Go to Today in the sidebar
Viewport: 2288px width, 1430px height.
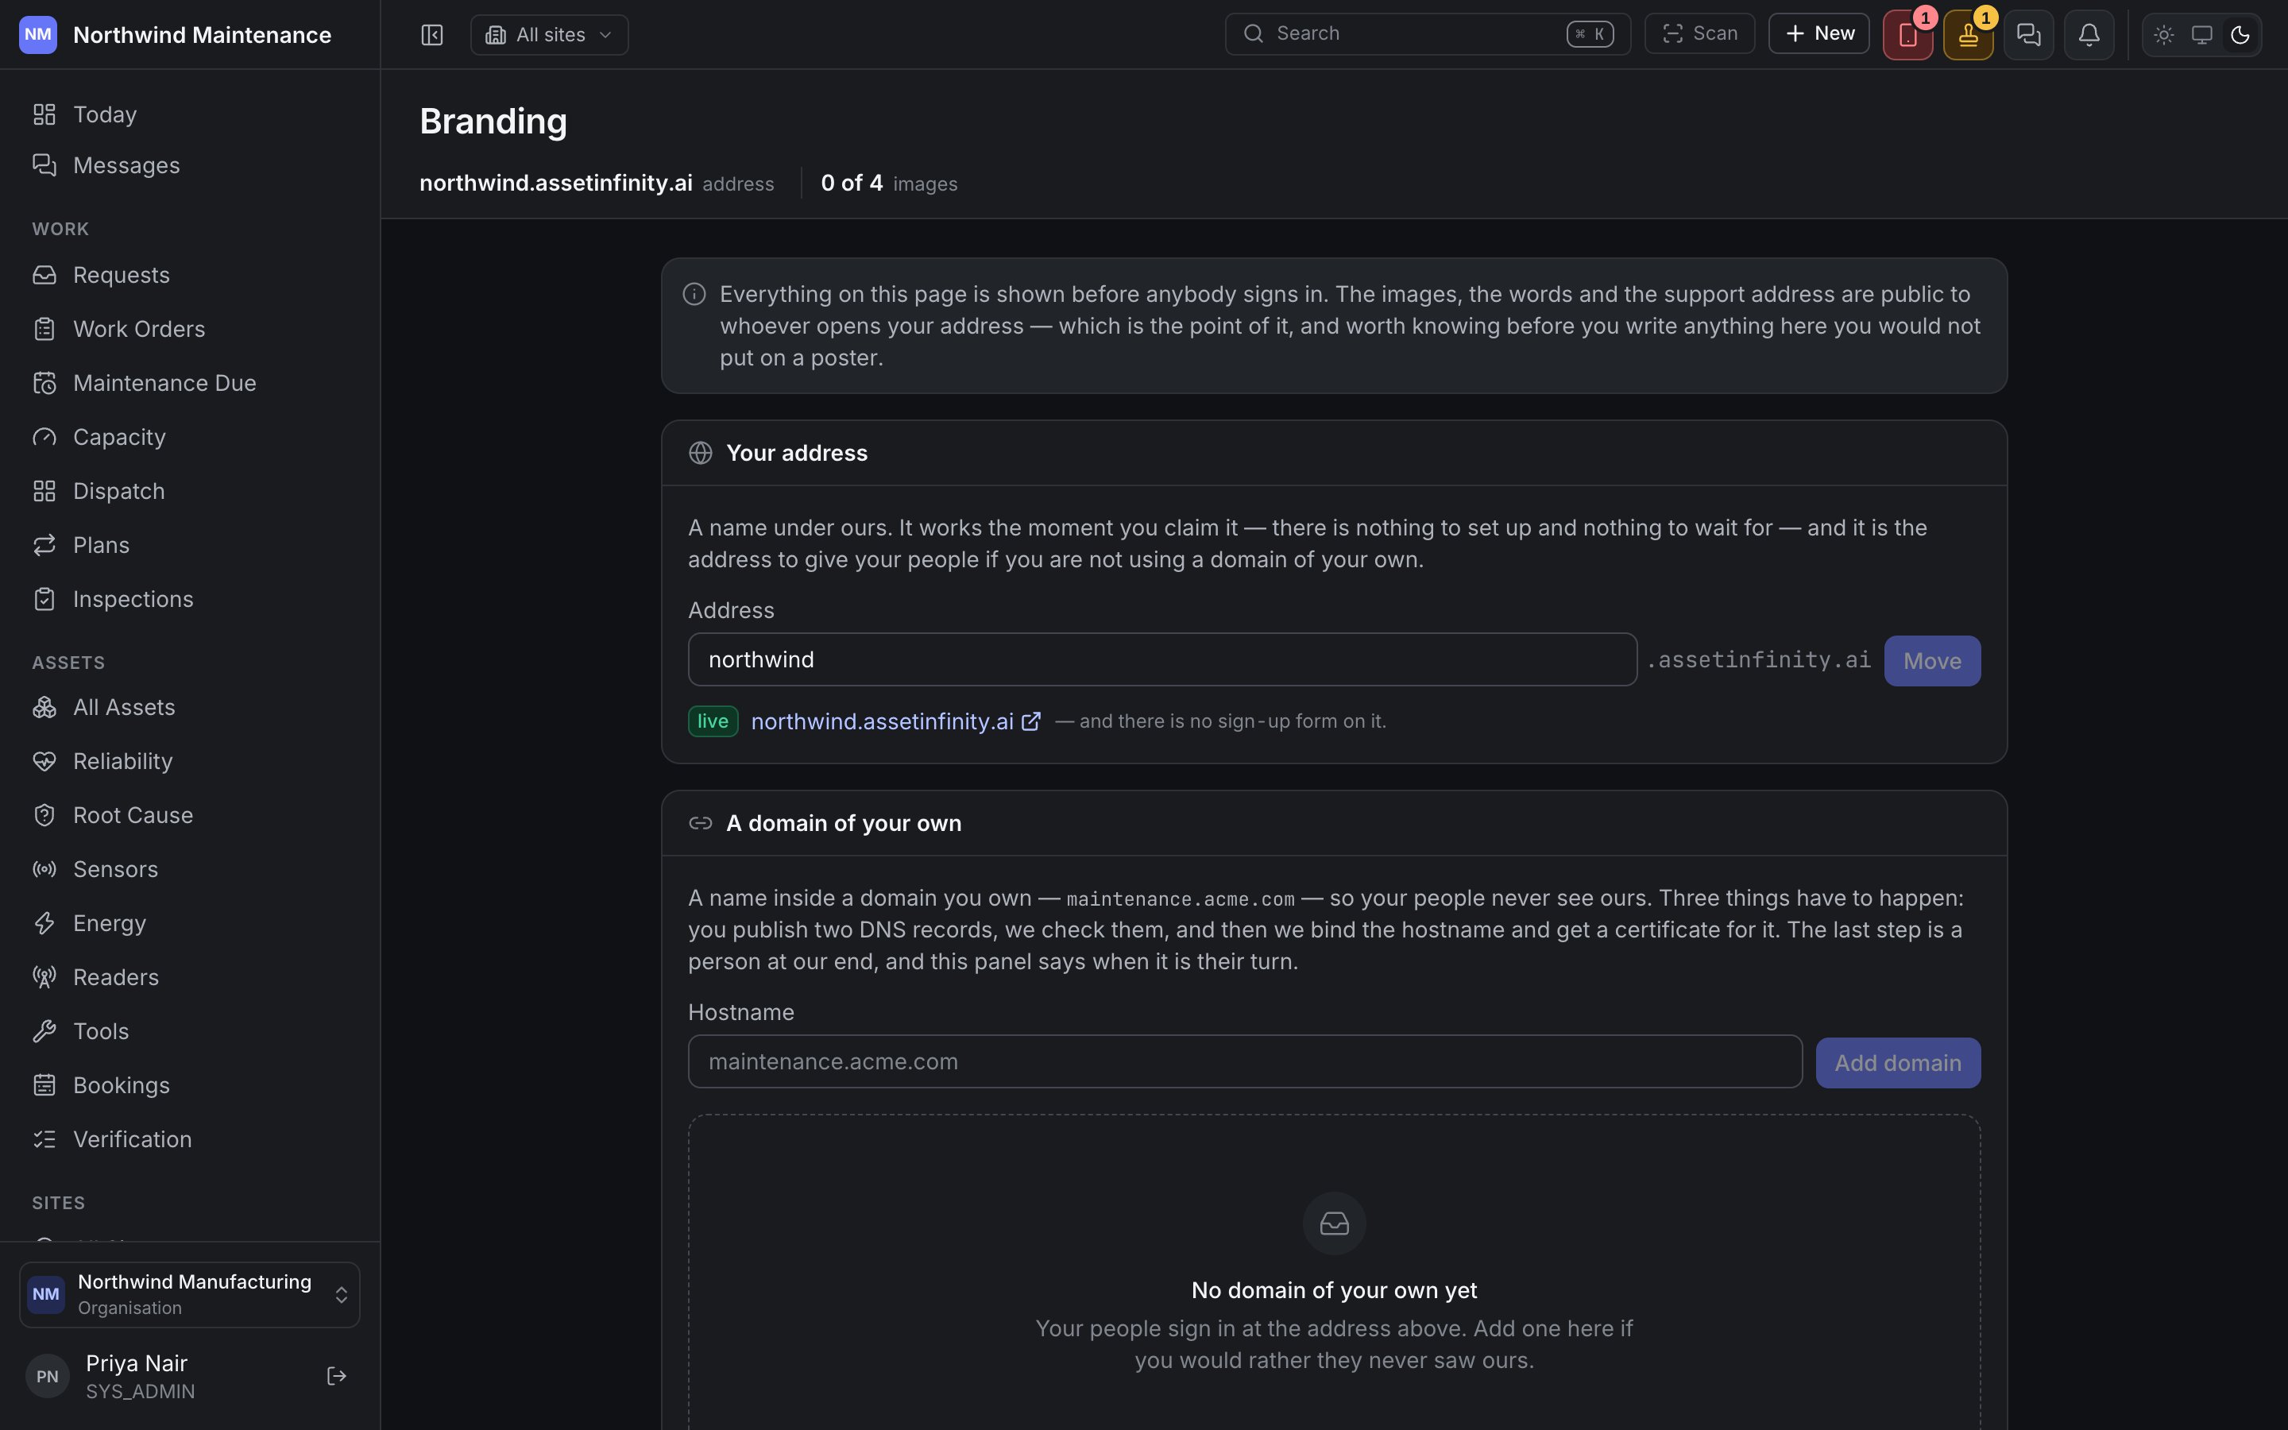click(x=190, y=114)
